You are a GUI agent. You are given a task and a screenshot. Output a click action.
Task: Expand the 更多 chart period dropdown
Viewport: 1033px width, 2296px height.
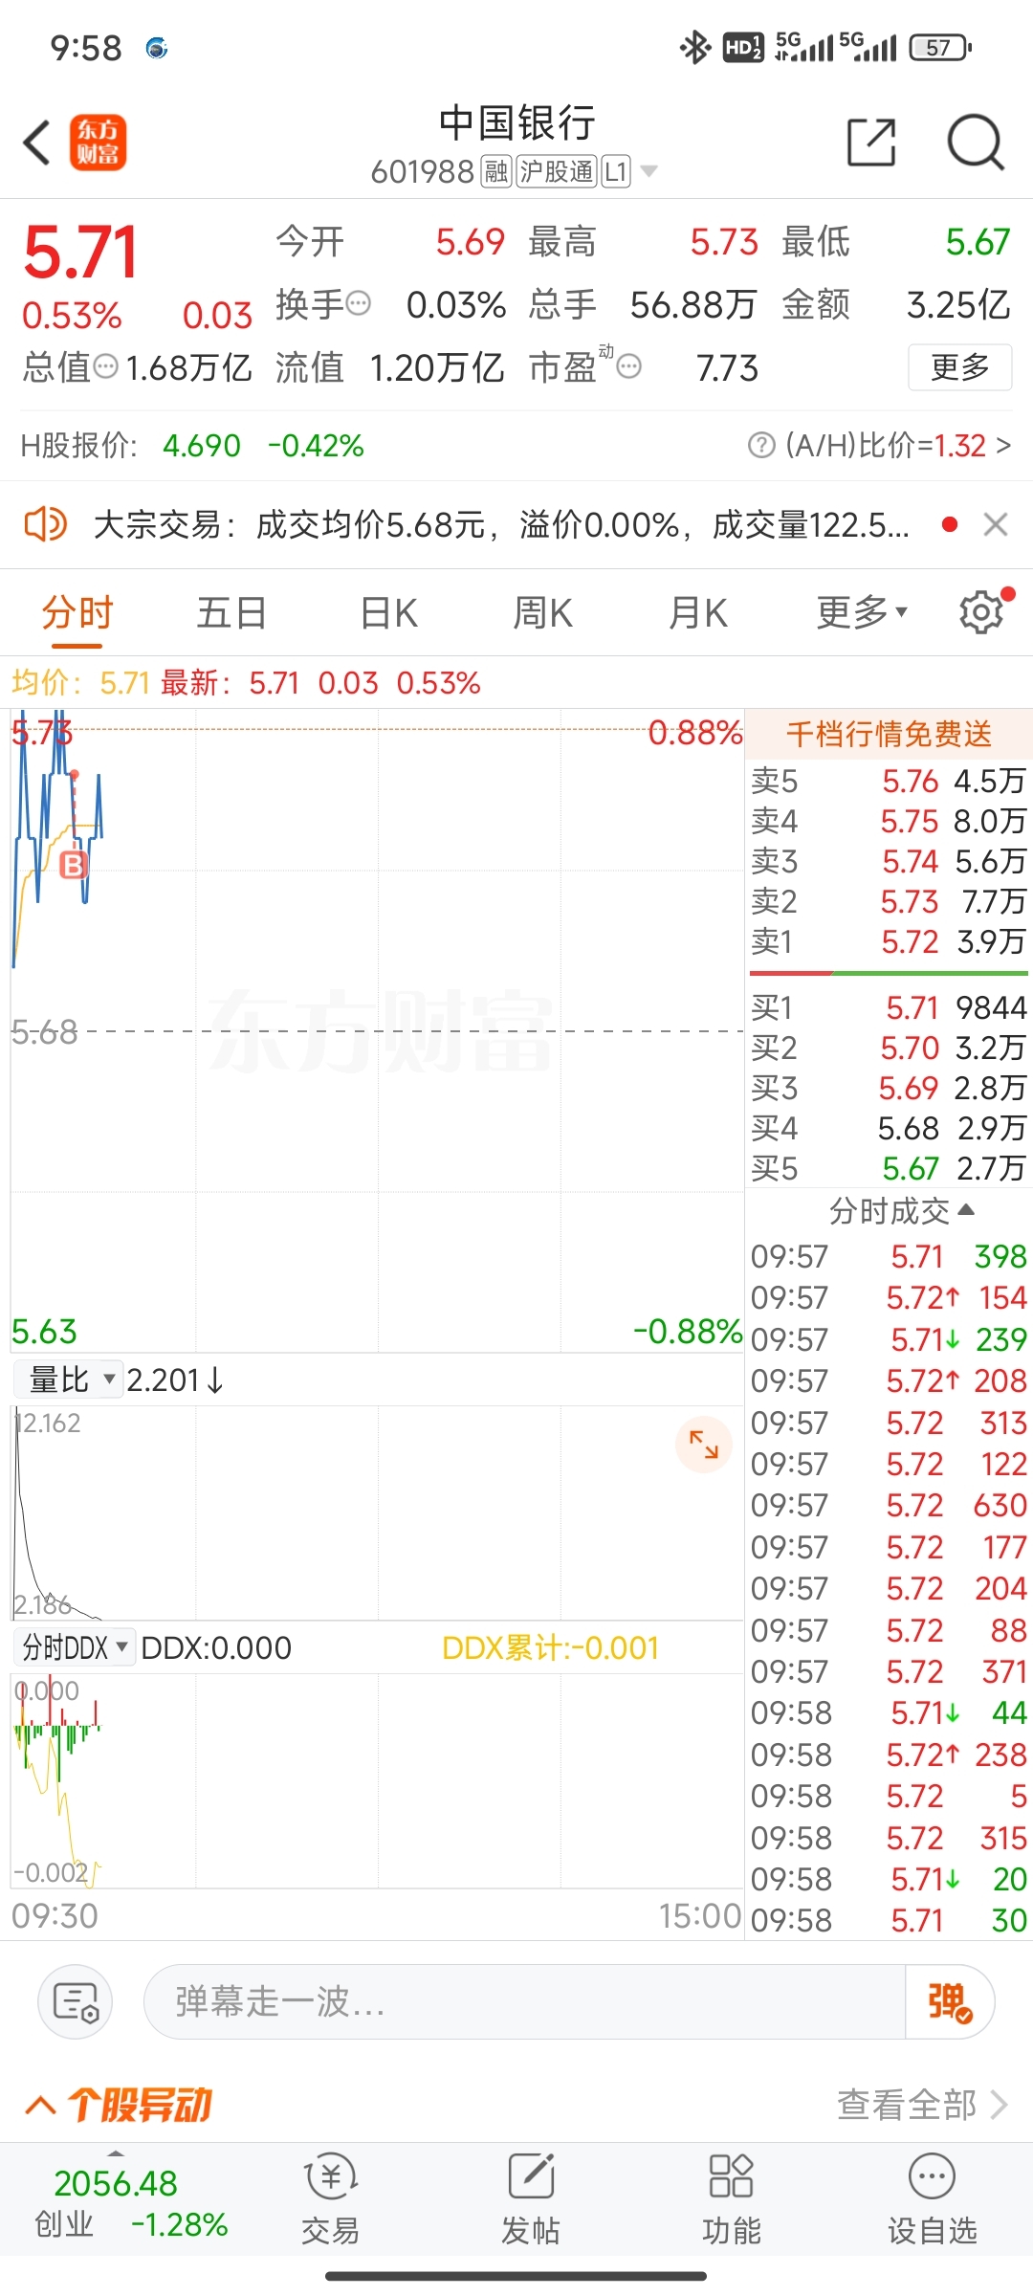pos(862,612)
